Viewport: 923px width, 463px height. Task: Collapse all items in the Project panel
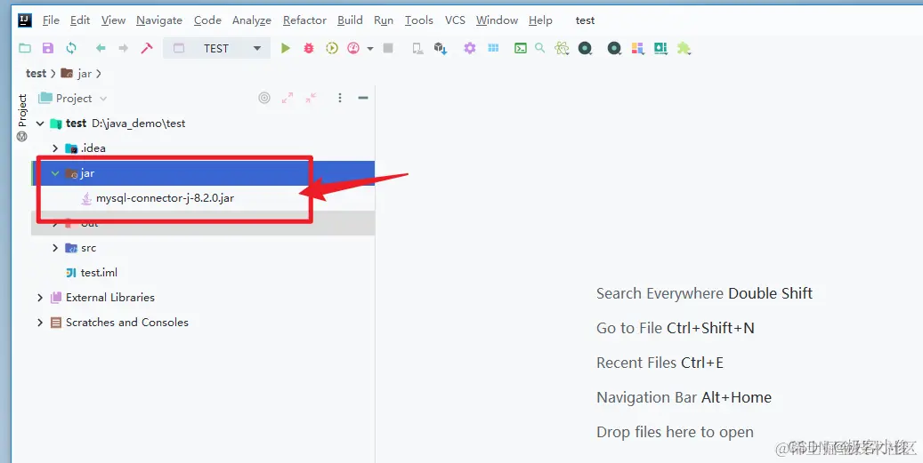(x=311, y=98)
